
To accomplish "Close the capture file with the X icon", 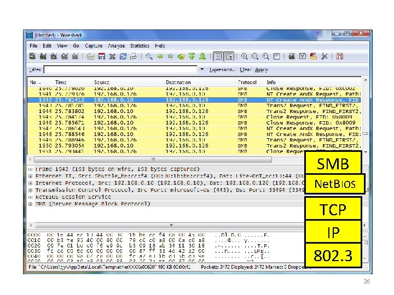I will pyautogui.click(x=112, y=56).
